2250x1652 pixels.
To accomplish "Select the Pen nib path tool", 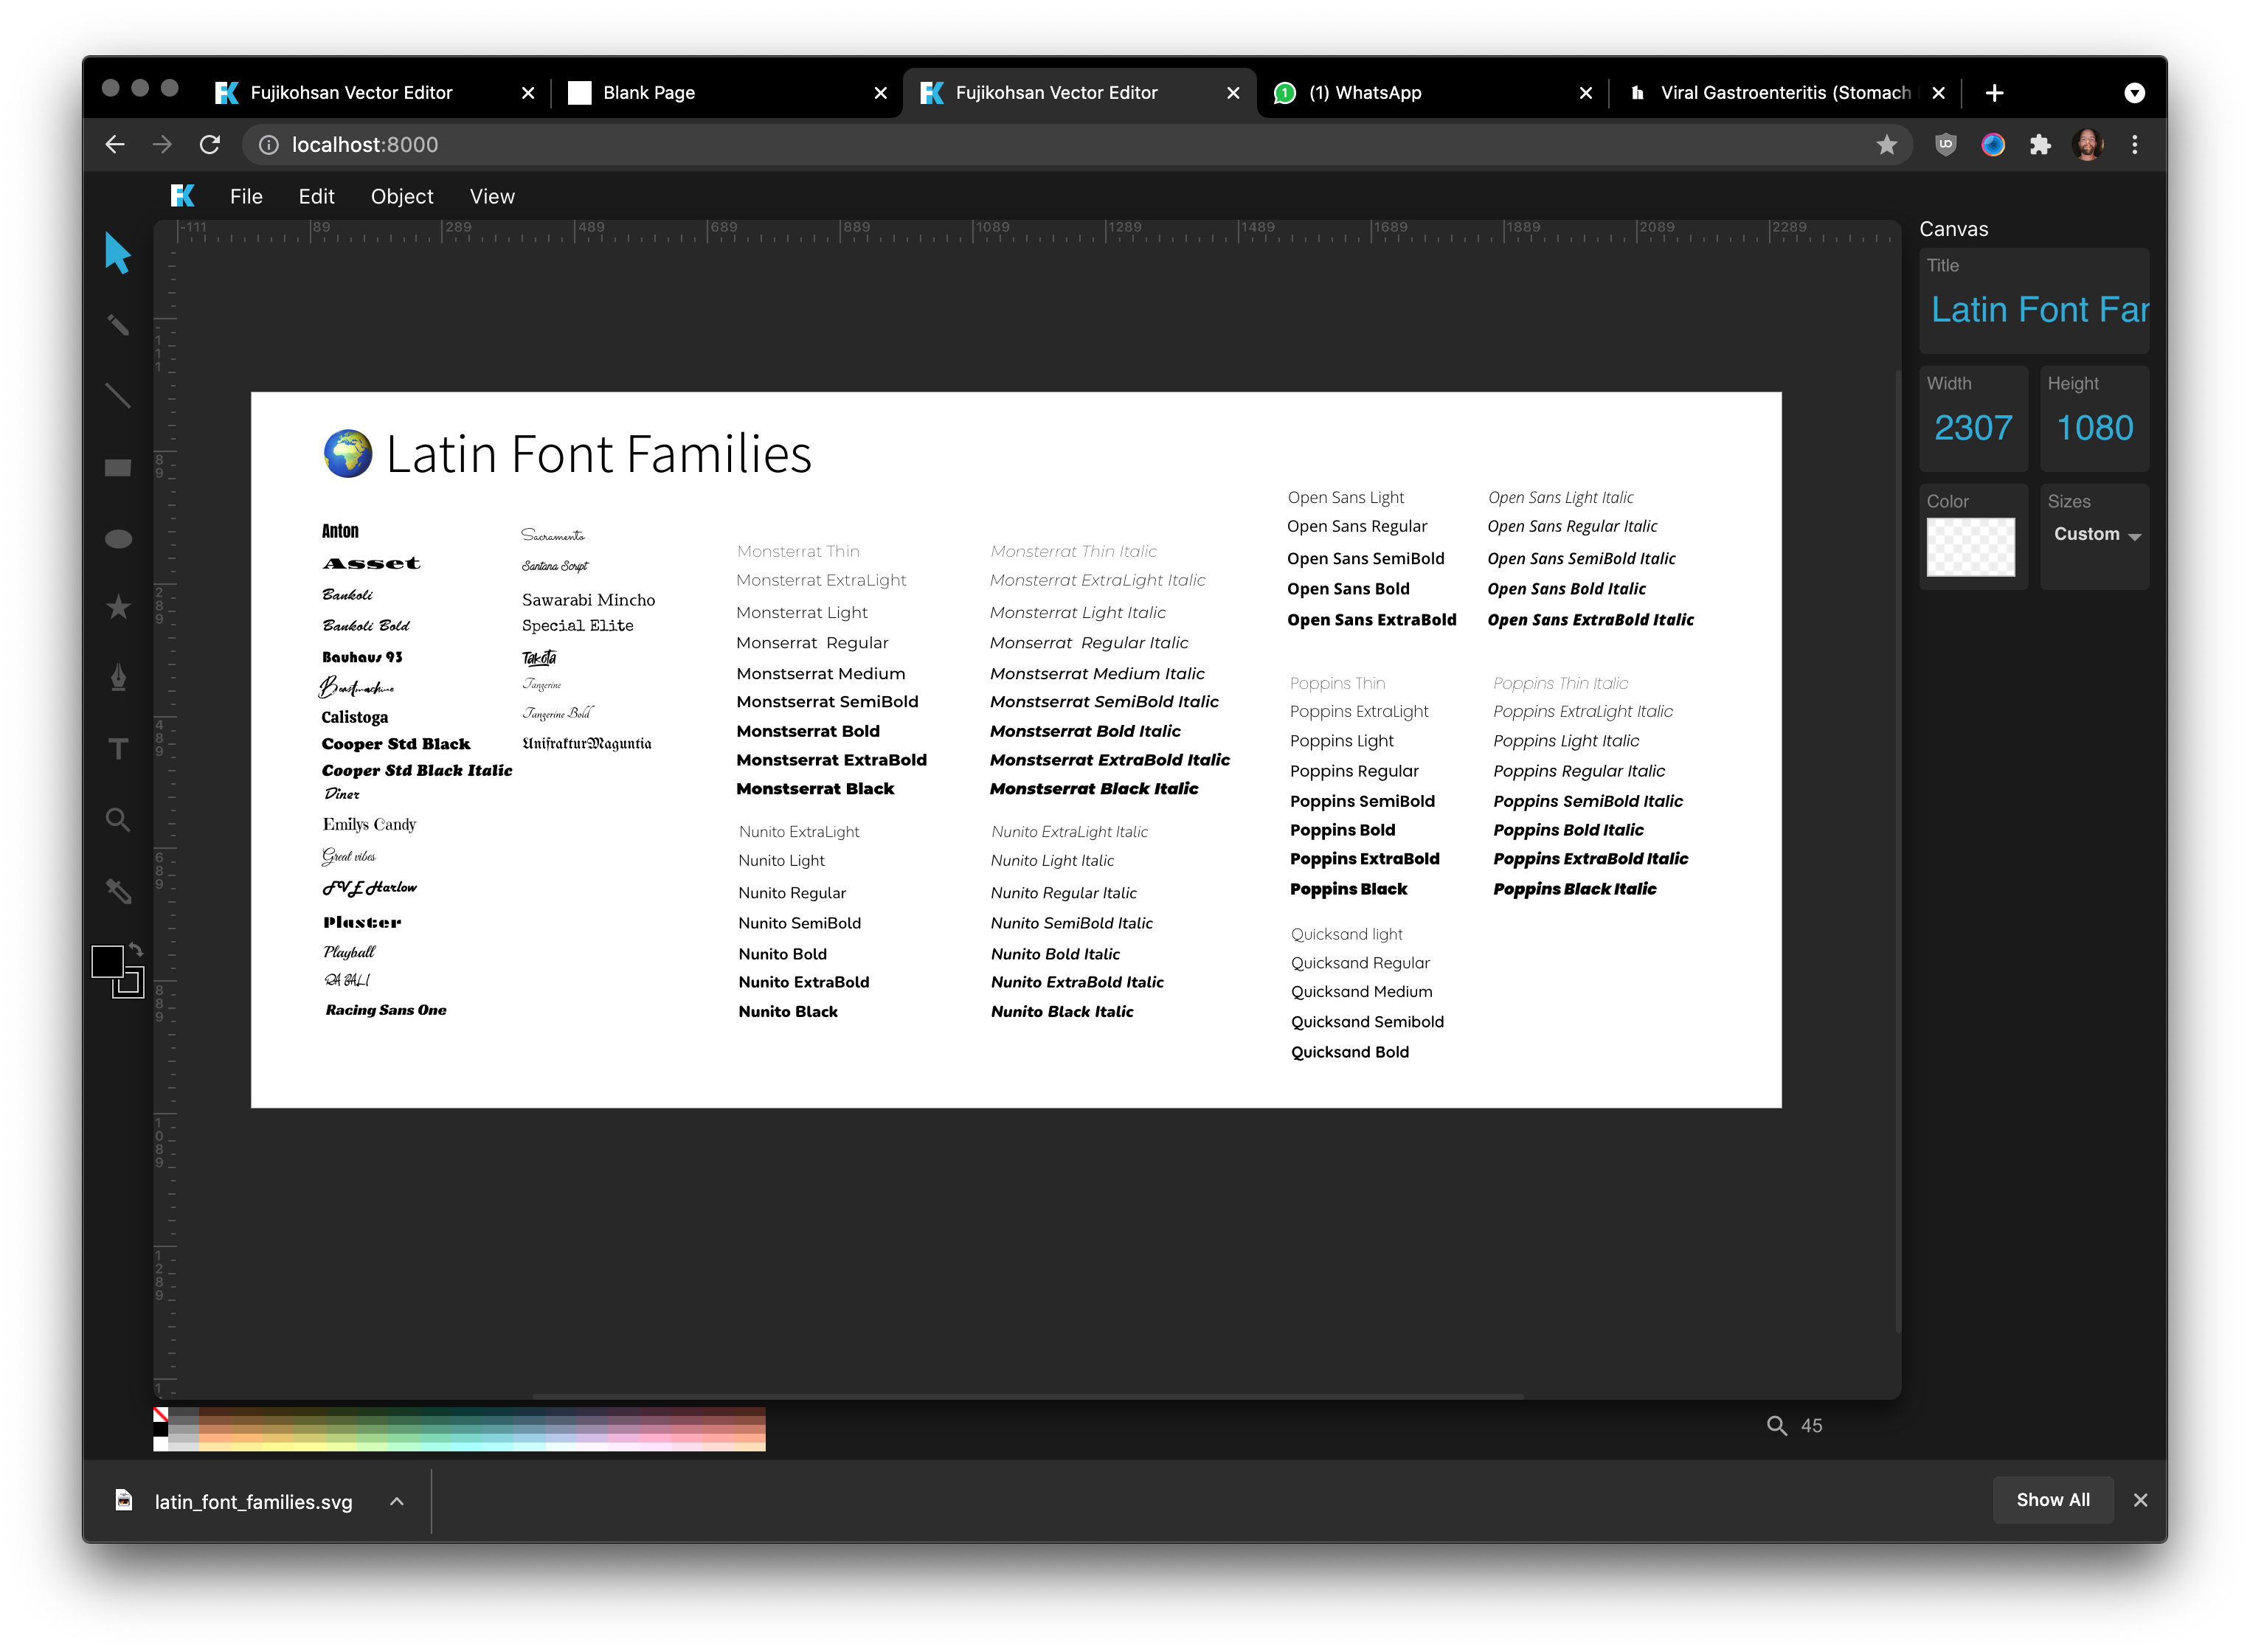I will tap(118, 677).
